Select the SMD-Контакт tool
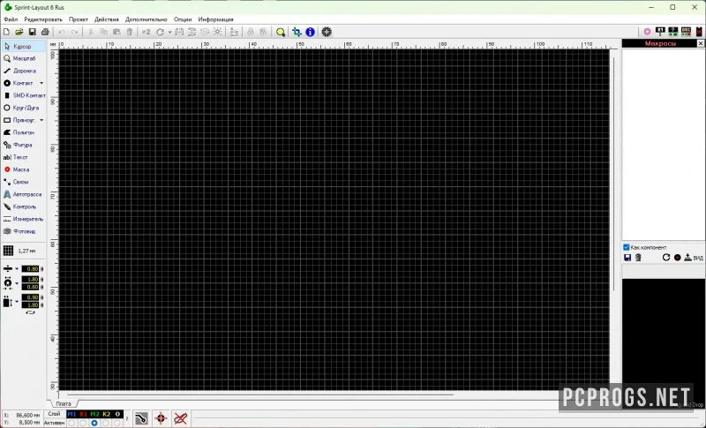This screenshot has height=428, width=706. coord(23,95)
